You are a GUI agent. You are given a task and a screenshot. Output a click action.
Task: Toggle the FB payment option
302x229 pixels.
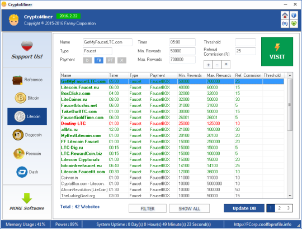coord(99,60)
